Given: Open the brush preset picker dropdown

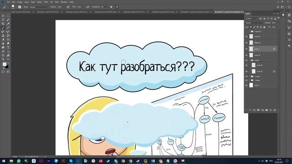Looking at the screenshot, I should point(16,7).
